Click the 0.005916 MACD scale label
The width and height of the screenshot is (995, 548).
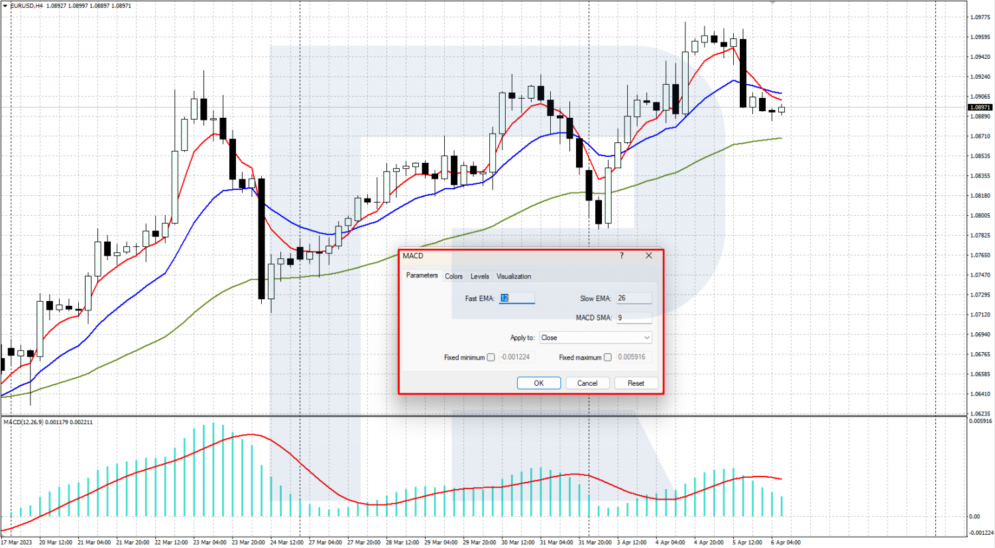click(x=980, y=421)
